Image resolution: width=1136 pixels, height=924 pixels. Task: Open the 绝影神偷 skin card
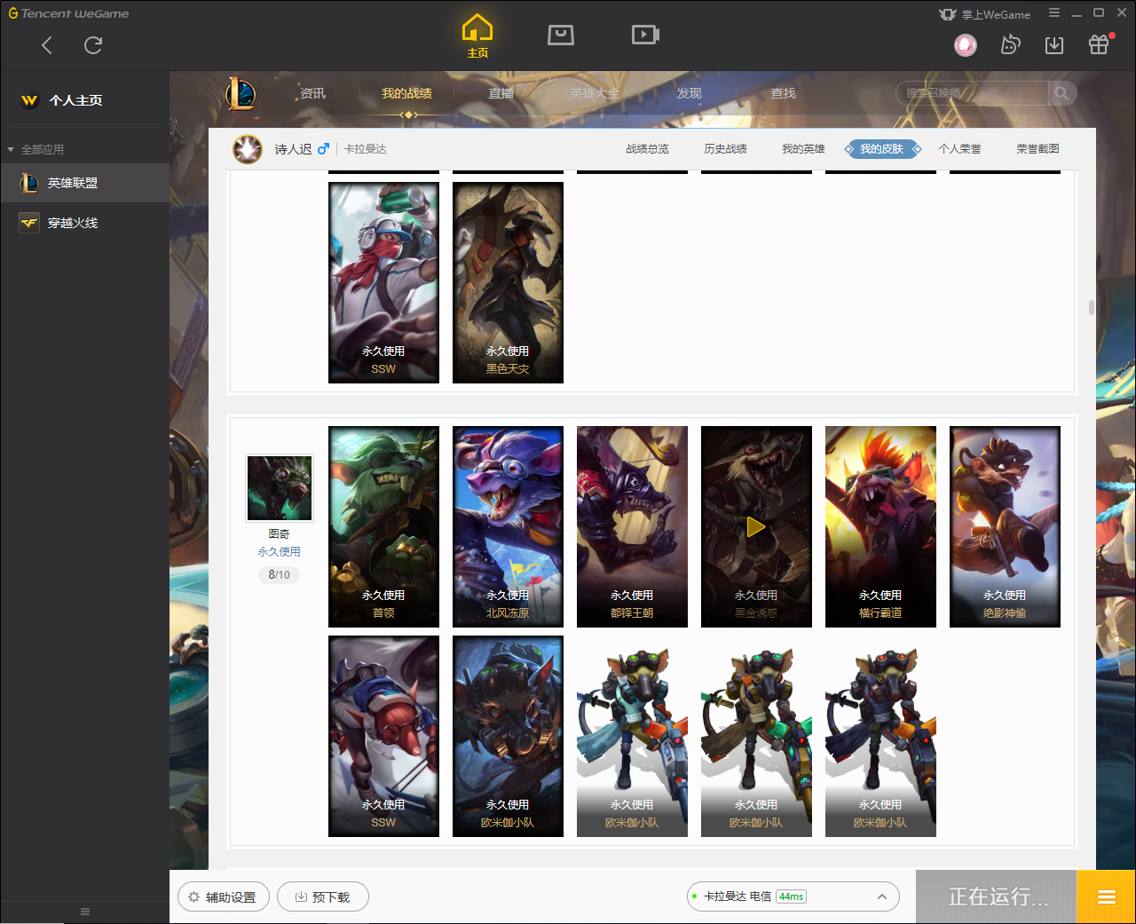pos(1005,526)
